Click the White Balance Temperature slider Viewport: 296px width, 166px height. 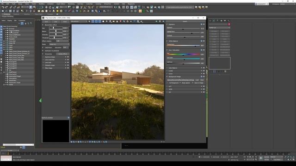(183, 46)
